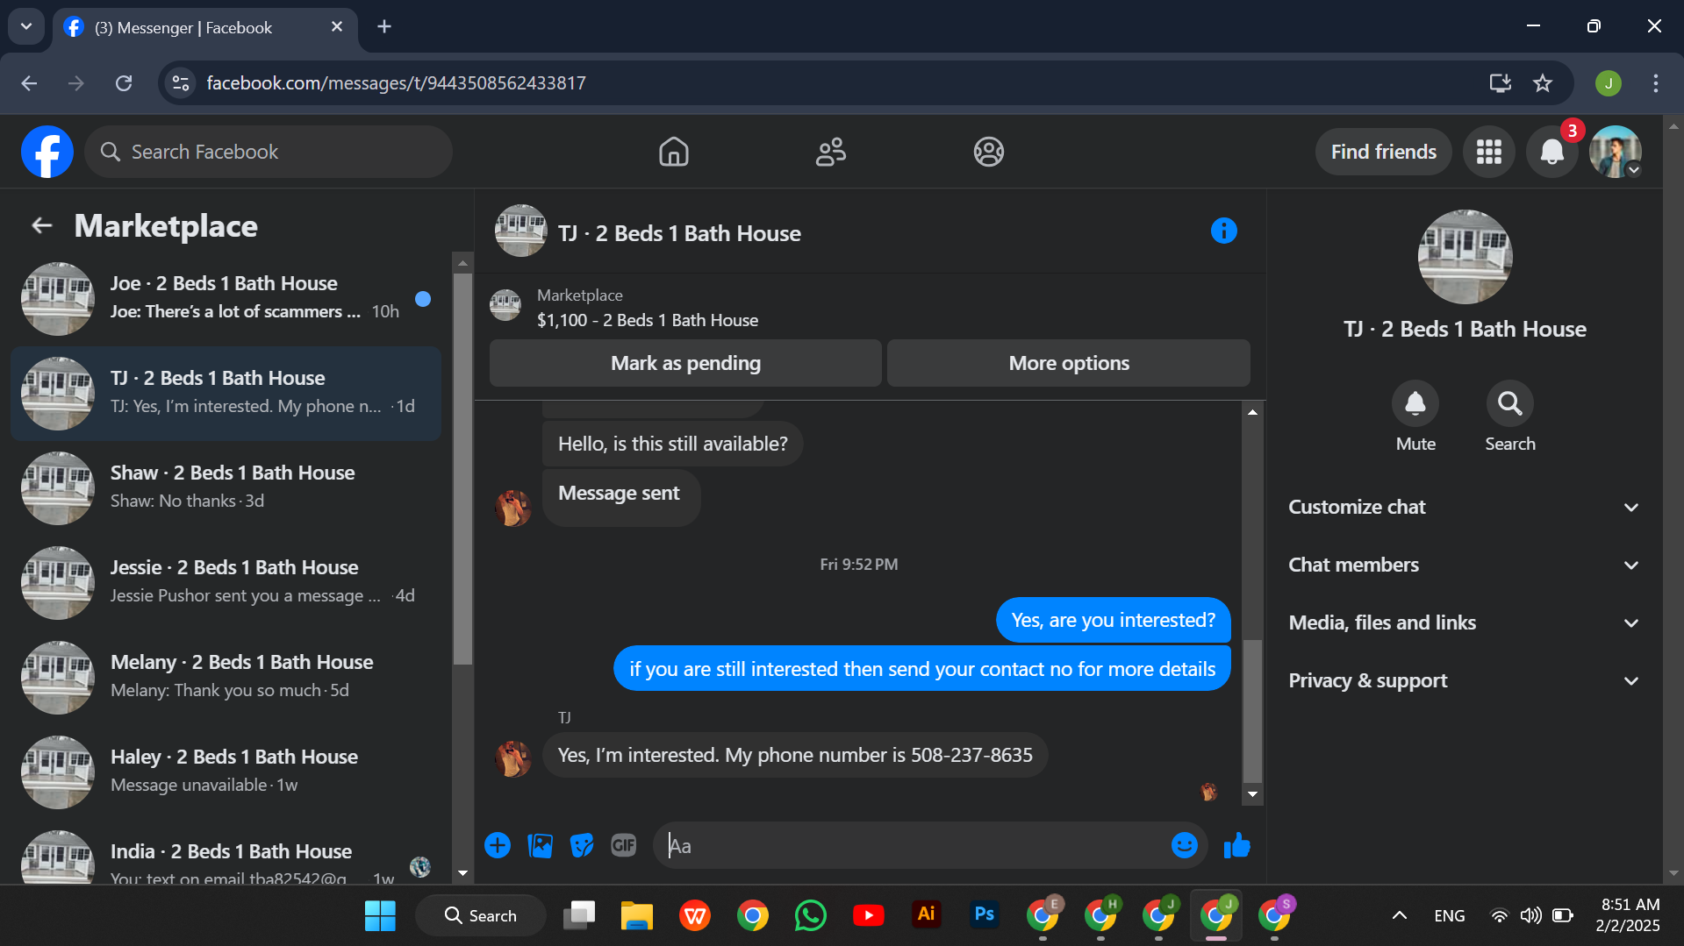Select message 'Yes, are you interested?'
The image size is (1684, 946).
coord(1113,620)
